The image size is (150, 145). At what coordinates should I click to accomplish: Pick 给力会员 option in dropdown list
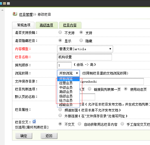[68, 100]
